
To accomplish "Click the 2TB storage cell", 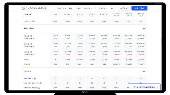I will click(x=141, y=21).
